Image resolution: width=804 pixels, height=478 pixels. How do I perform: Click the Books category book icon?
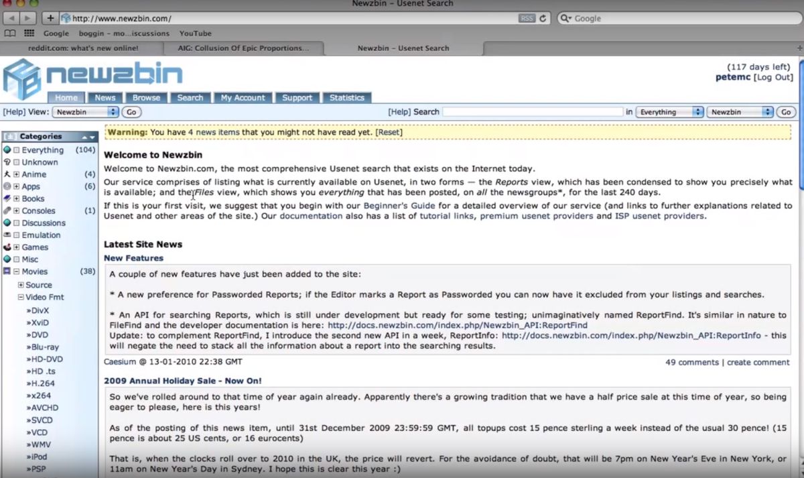(x=7, y=198)
